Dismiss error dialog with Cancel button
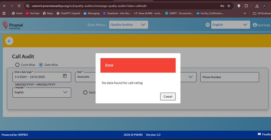The width and height of the screenshot is (271, 140). click(x=168, y=96)
